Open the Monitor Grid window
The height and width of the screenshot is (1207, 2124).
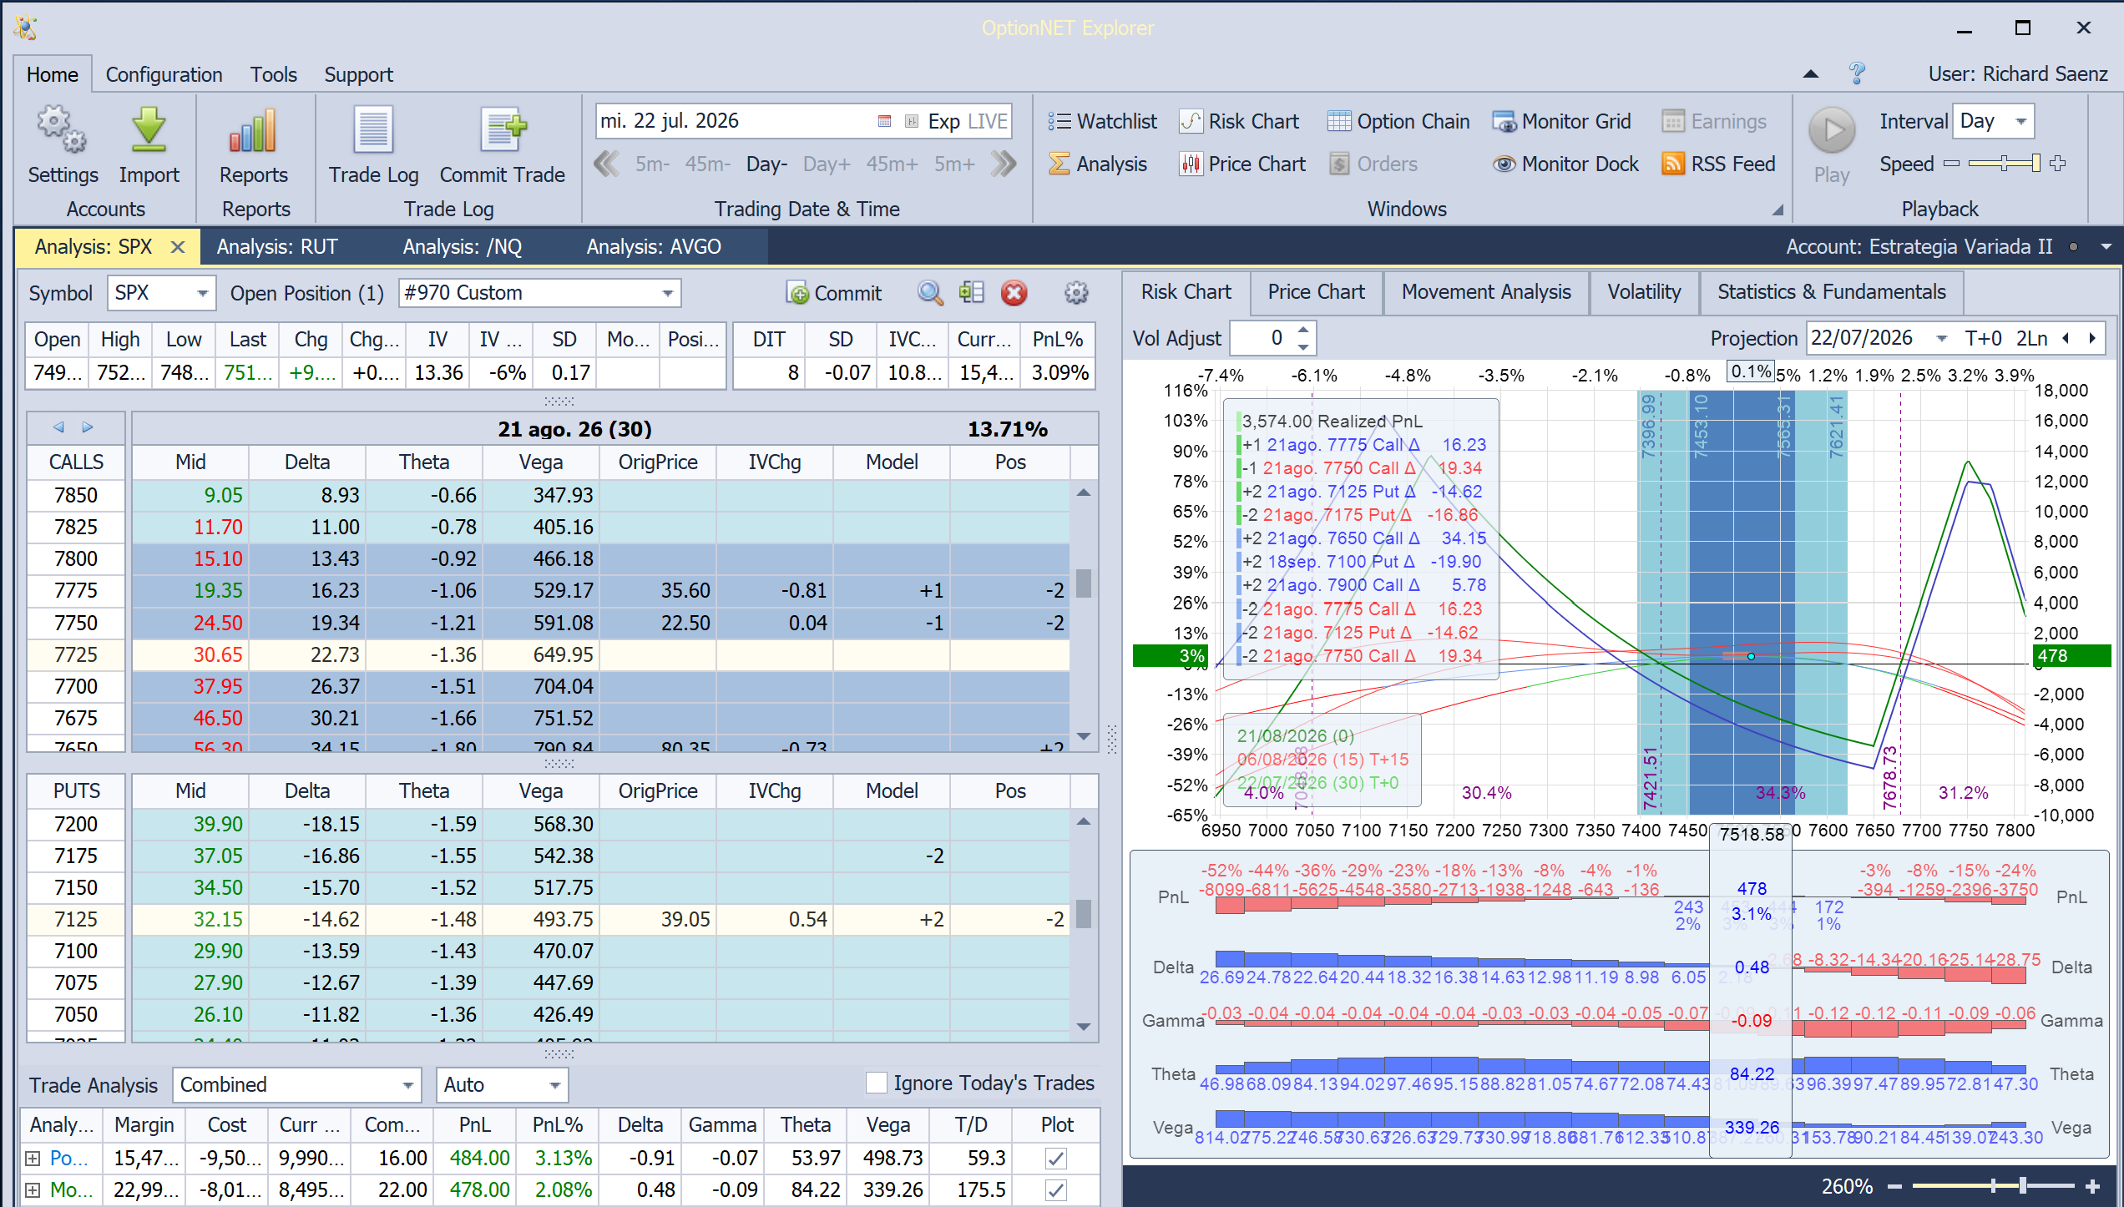pos(1561,122)
